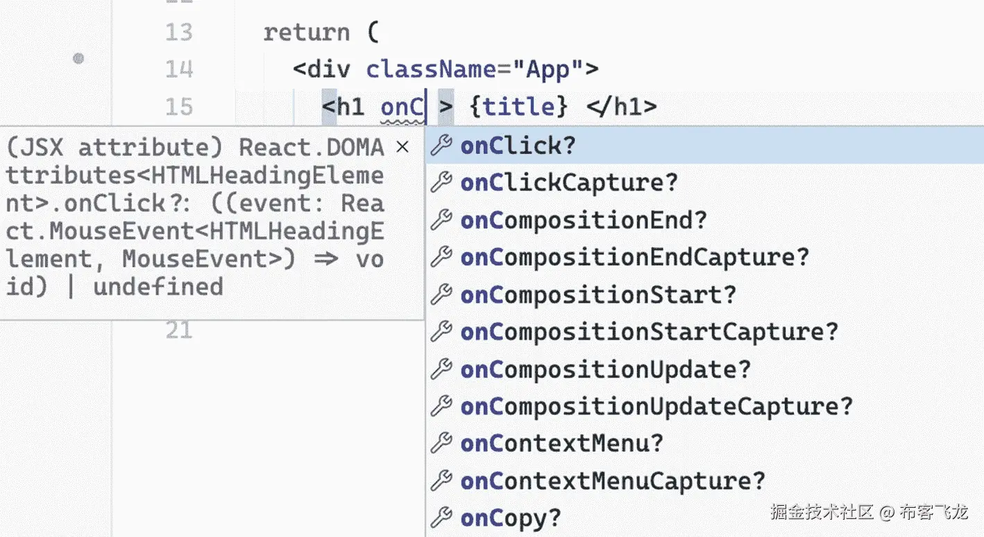Pick the onCompositionEnd? suggestion
This screenshot has height=537, width=984.
[x=704, y=220]
